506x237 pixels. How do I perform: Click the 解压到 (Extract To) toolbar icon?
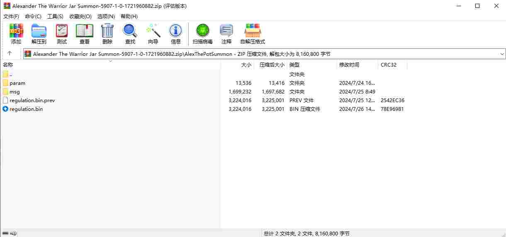[39, 31]
